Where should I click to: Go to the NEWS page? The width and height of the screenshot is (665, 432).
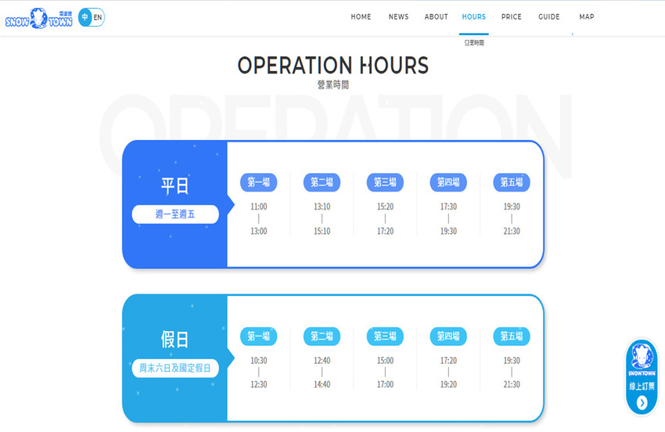click(x=398, y=17)
